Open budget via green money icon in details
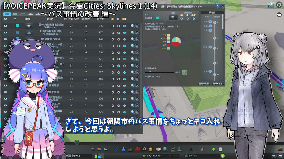 [185, 72]
